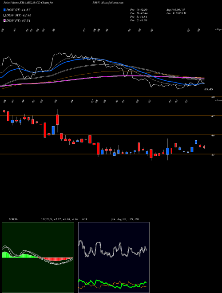Click the 'Pre V: 0.005 M' value

[x=176, y=13]
